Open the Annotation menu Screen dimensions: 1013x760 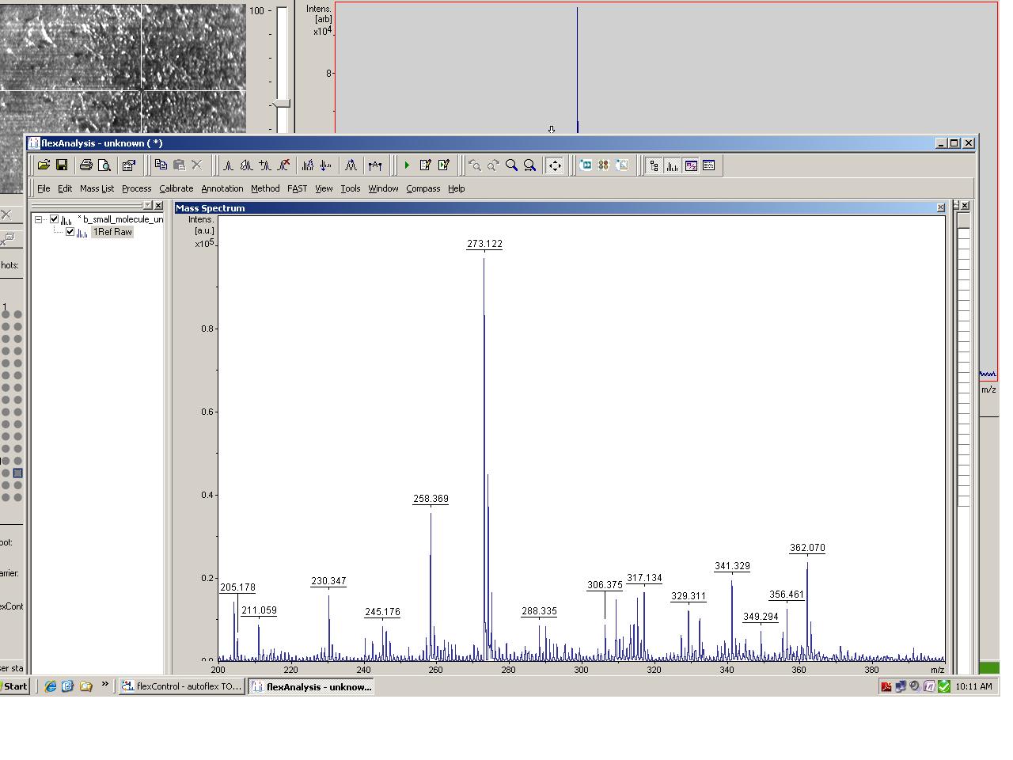222,188
